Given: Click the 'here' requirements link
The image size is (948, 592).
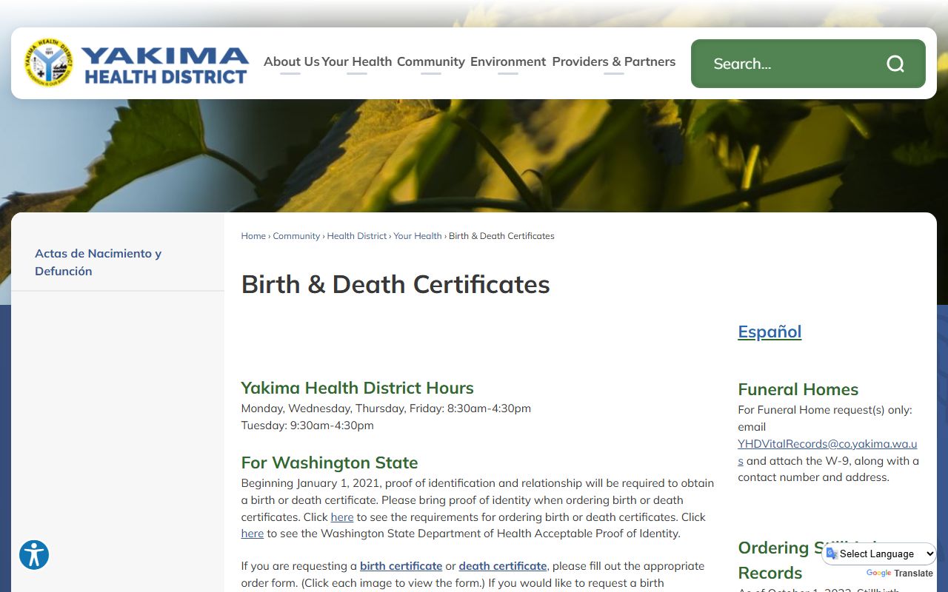Looking at the screenshot, I should tap(342, 517).
